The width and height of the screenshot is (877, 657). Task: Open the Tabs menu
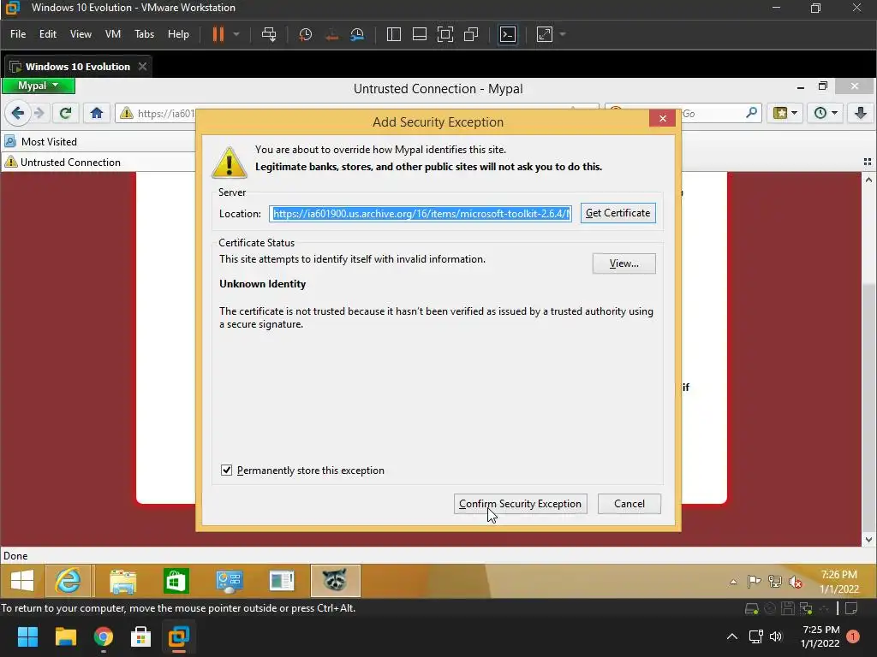[x=144, y=34]
